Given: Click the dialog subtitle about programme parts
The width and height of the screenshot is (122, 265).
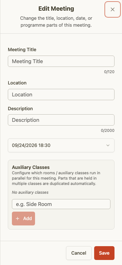Looking at the screenshot, I should [x=56, y=22].
